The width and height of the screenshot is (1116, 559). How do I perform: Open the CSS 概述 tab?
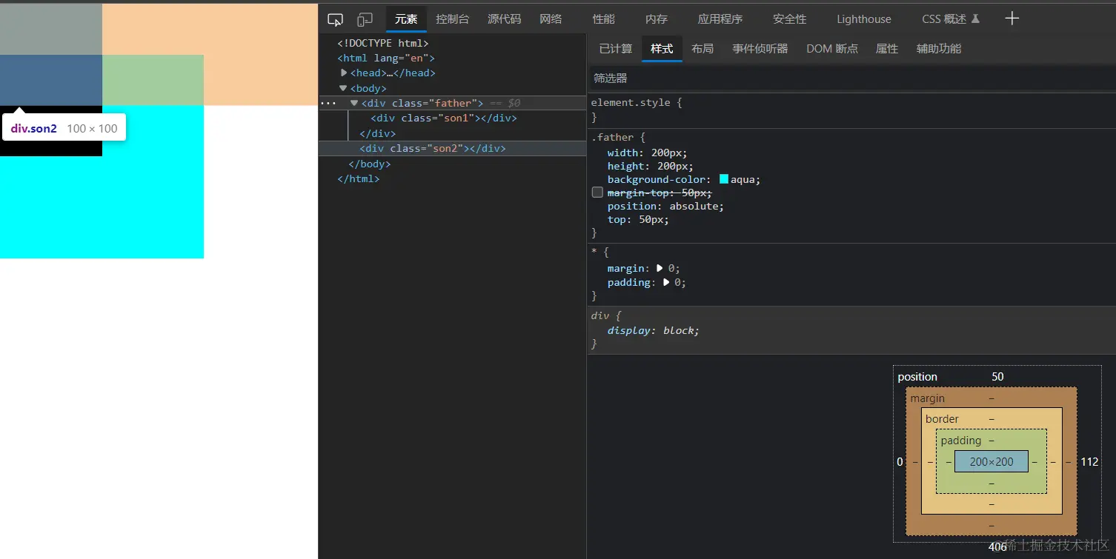coord(944,19)
